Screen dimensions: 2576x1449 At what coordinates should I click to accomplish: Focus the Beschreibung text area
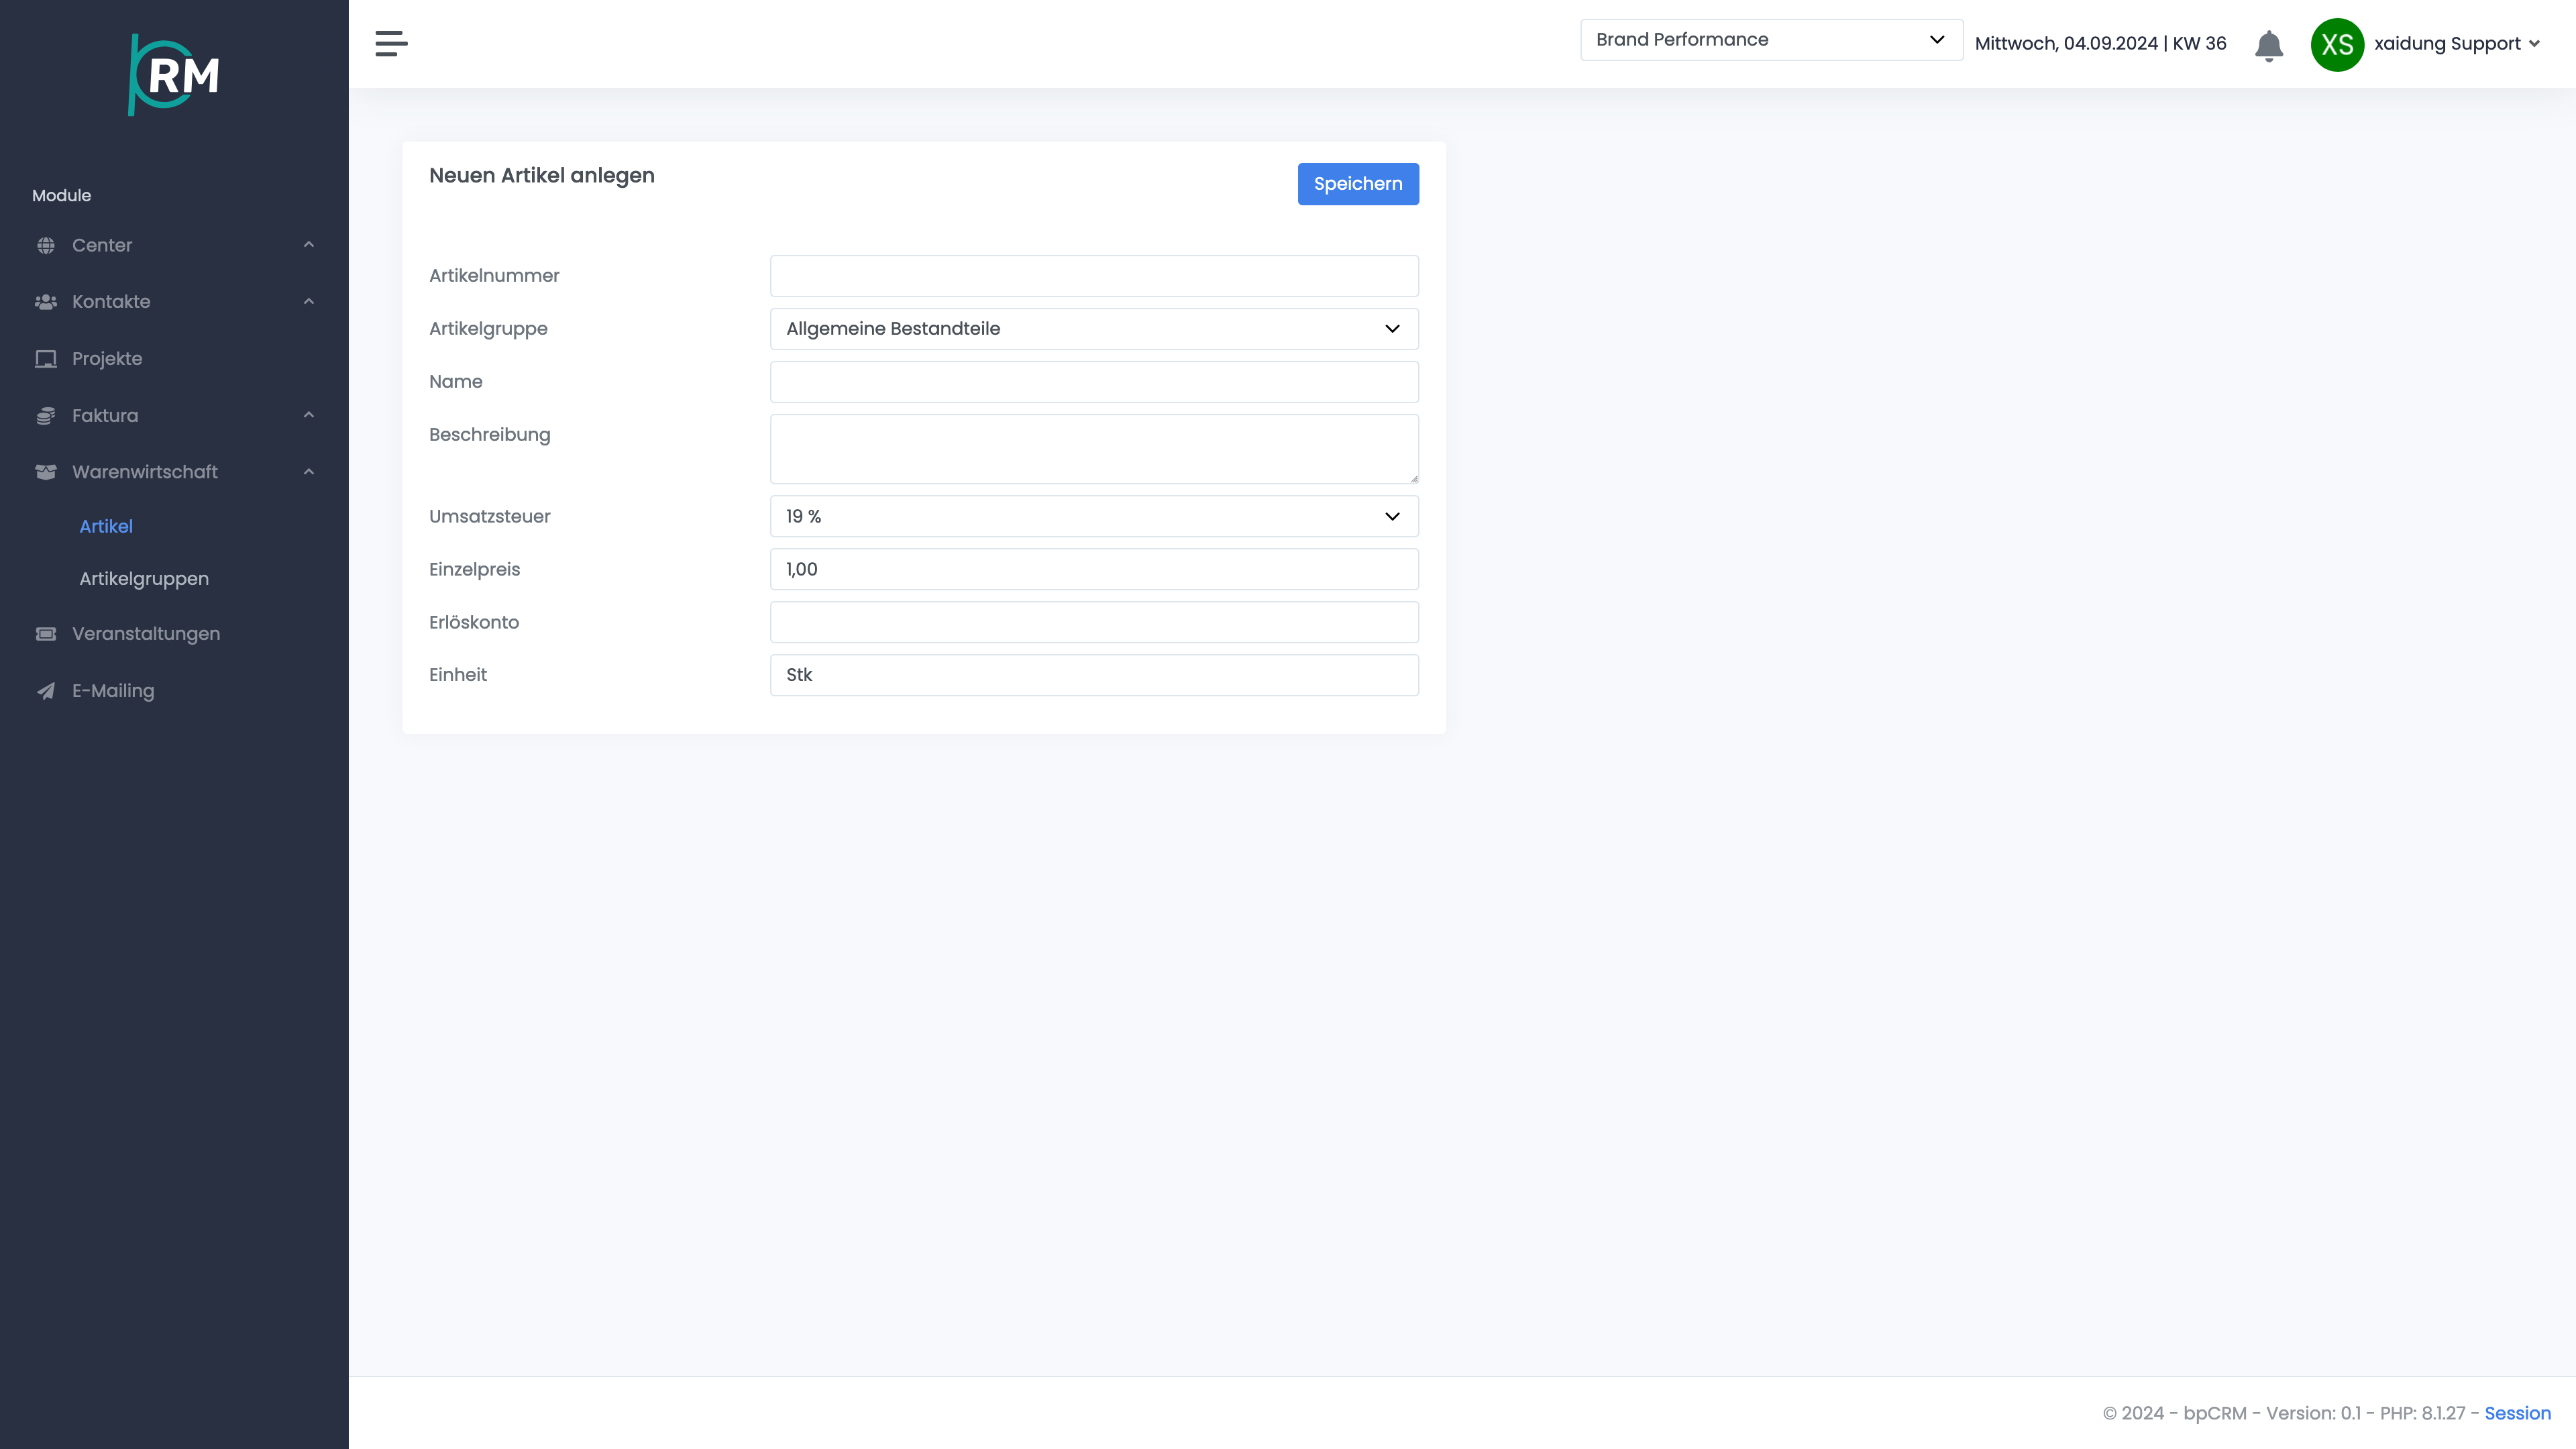[x=1094, y=449]
